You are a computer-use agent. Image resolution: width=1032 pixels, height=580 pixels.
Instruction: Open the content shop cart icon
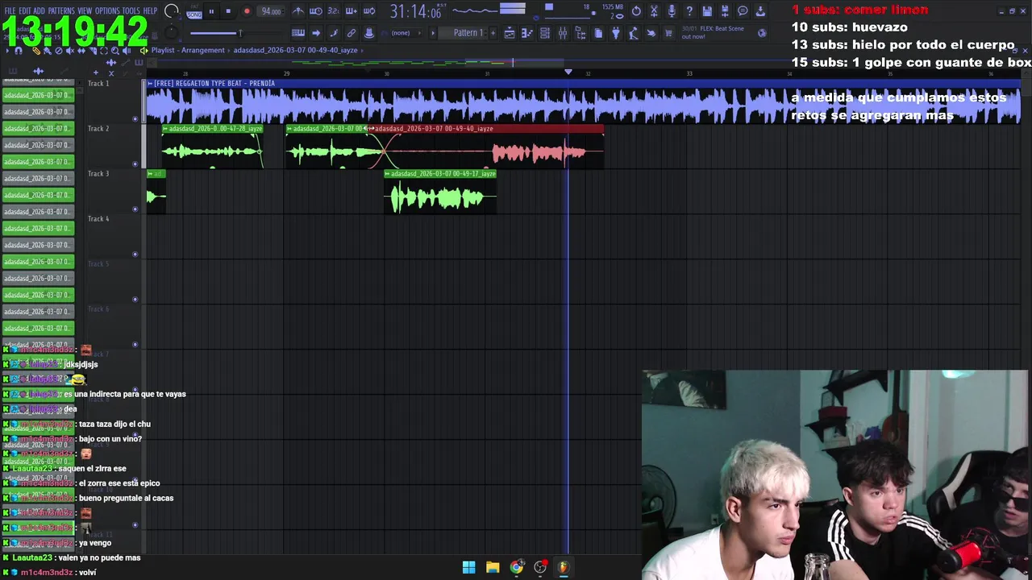[668, 33]
